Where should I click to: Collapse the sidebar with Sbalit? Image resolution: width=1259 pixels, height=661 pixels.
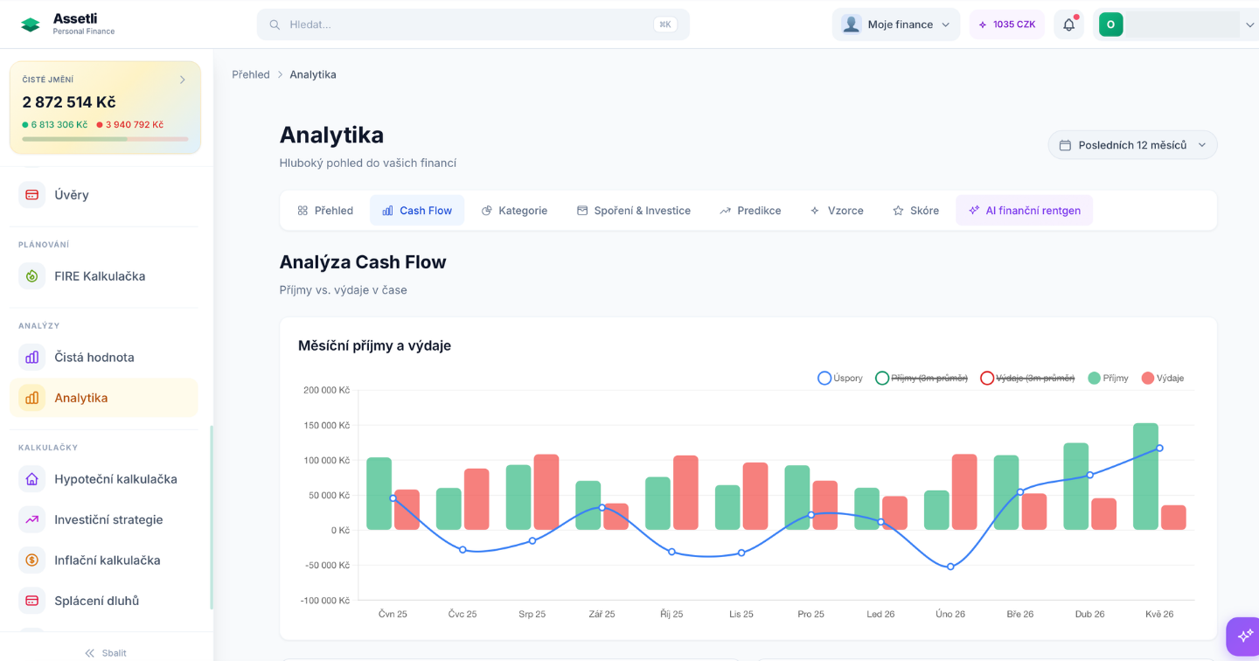tap(106, 653)
